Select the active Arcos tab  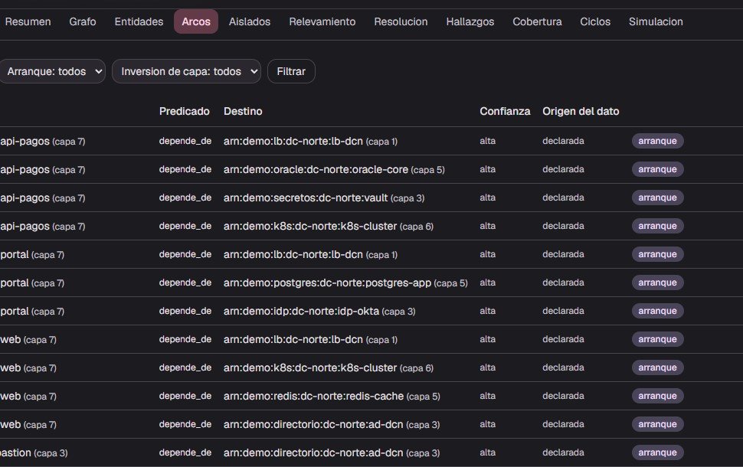196,21
